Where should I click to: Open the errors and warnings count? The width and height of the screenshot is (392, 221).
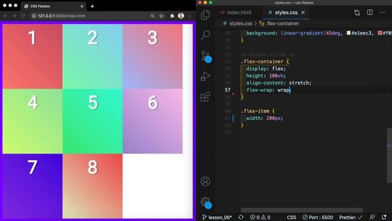260,217
